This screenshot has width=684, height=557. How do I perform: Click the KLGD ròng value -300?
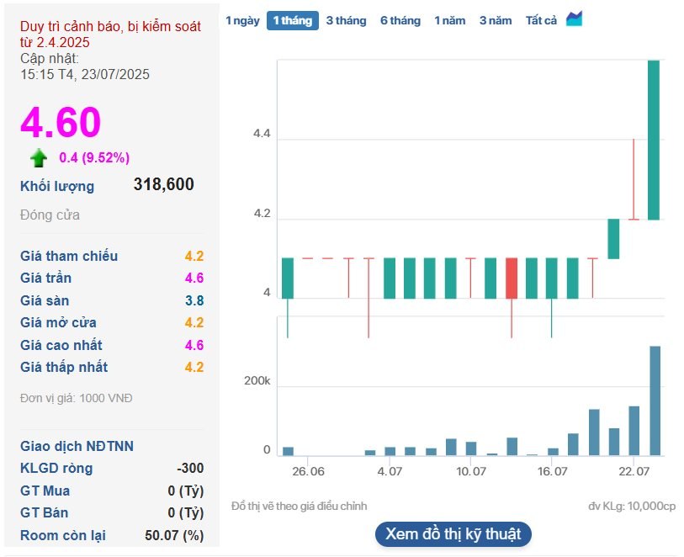[189, 469]
